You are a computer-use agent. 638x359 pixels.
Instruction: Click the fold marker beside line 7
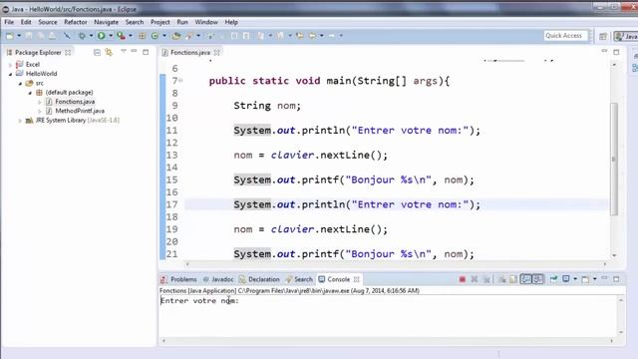click(x=180, y=81)
